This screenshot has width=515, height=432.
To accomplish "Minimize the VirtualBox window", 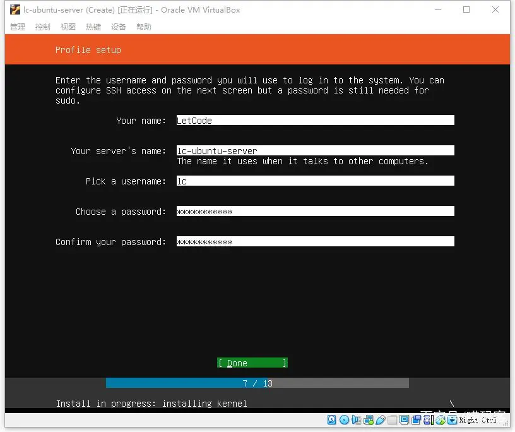I will [438, 10].
